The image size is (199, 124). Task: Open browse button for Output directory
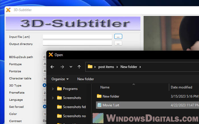[x=118, y=44]
